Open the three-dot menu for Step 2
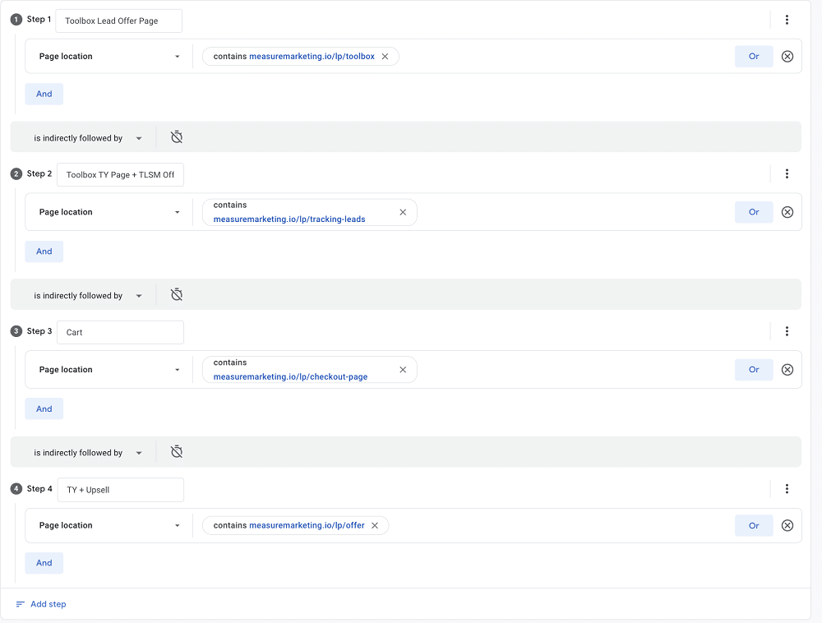Viewport: 822px width, 623px height. 787,173
